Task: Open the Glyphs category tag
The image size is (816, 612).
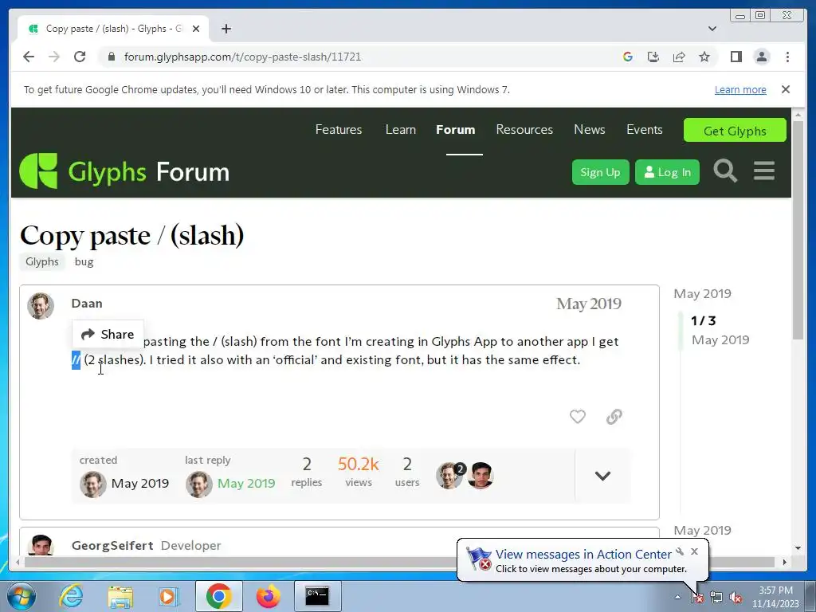Action: pyautogui.click(x=42, y=261)
